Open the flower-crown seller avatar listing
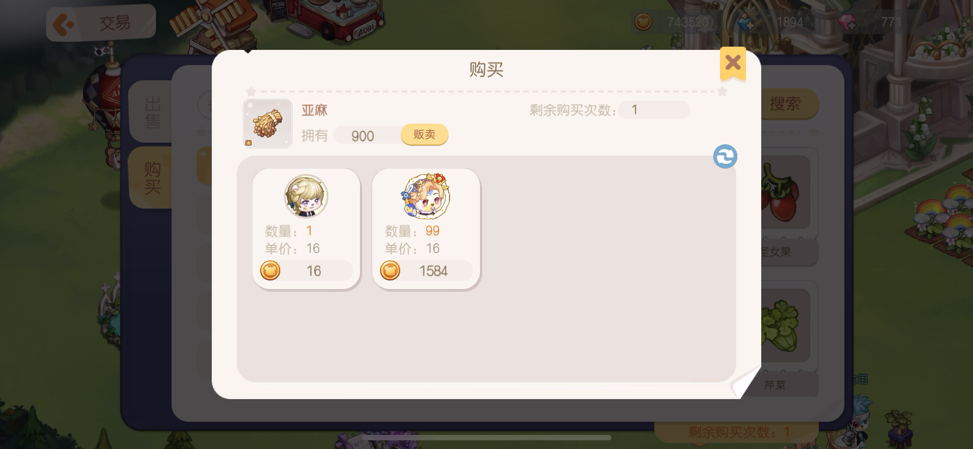This screenshot has width=973, height=449. pyautogui.click(x=426, y=196)
